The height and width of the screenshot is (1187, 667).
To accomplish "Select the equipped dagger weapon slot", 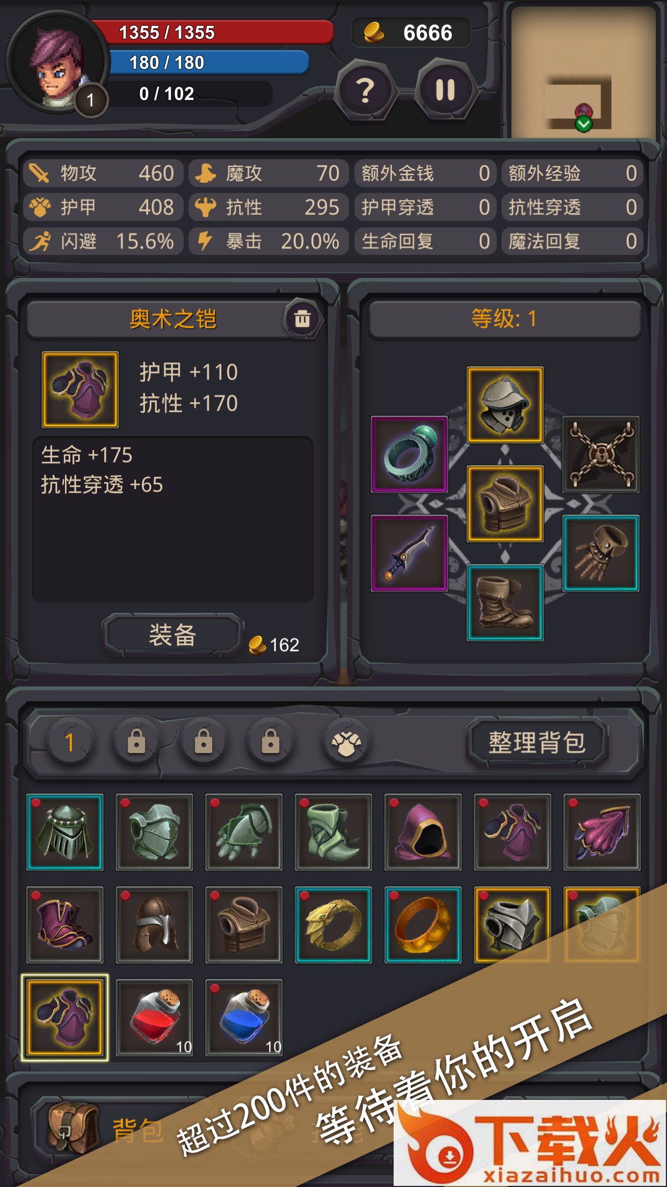I will [409, 553].
